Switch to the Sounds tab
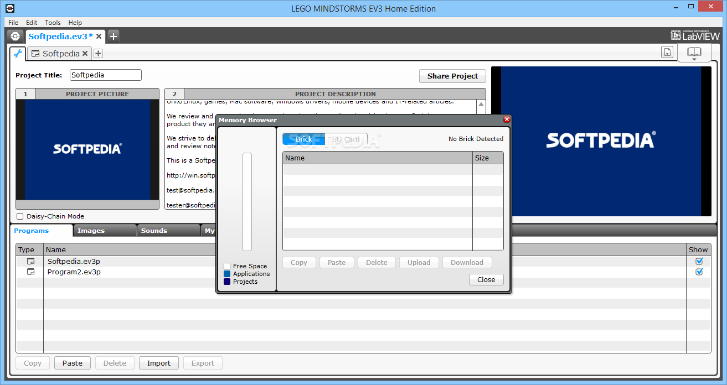This screenshot has width=727, height=385. [168, 231]
